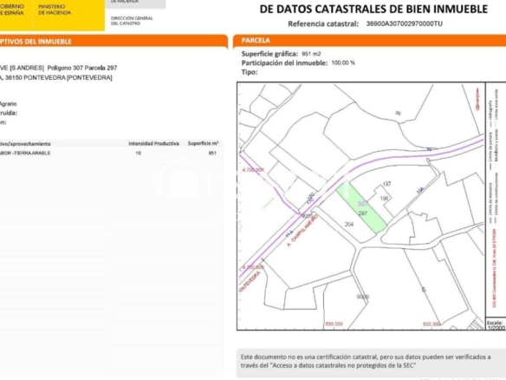This screenshot has width=506, height=380.
Task: Click parcel label 9009 on the map
Action: [x=363, y=297]
